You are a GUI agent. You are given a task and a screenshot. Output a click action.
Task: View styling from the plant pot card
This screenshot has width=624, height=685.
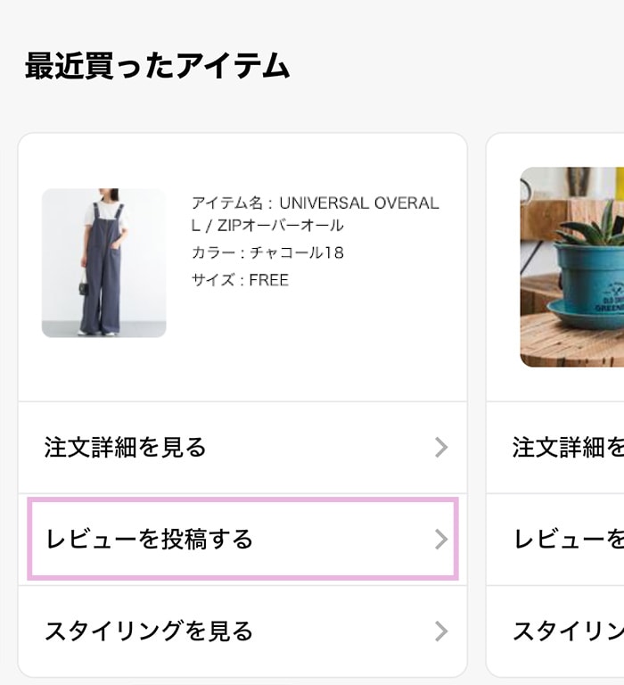pos(568,631)
